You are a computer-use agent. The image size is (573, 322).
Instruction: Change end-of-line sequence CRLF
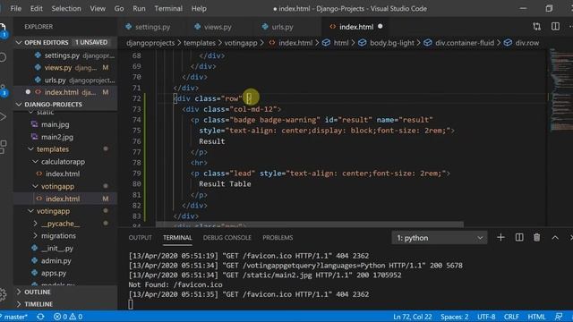pyautogui.click(x=511, y=317)
